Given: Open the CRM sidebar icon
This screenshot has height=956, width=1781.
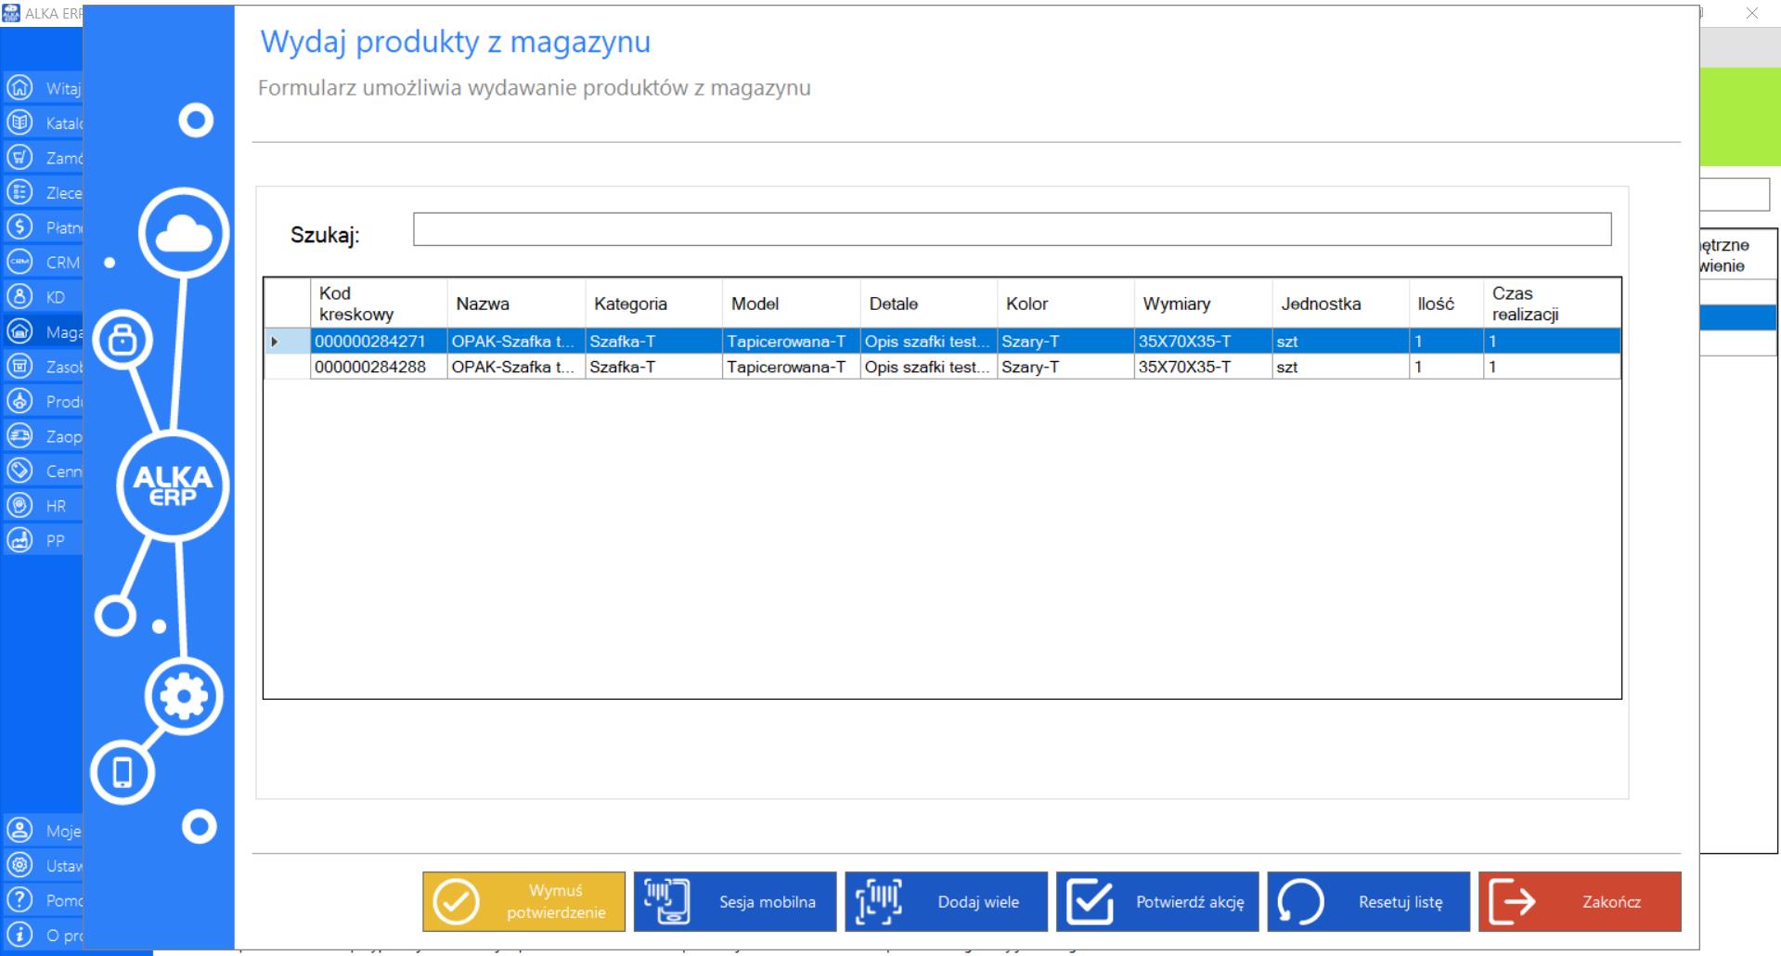Looking at the screenshot, I should point(19,262).
